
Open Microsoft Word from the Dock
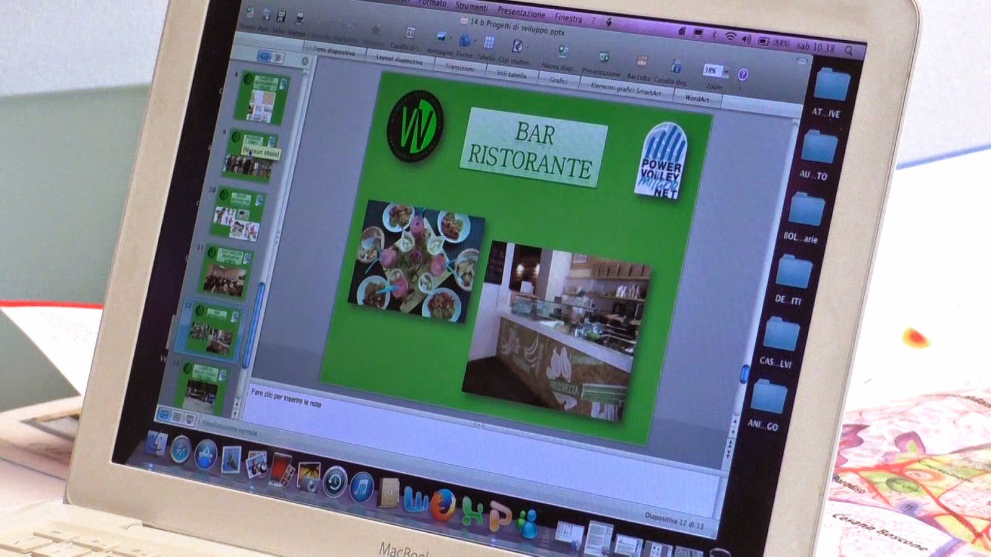click(x=417, y=498)
